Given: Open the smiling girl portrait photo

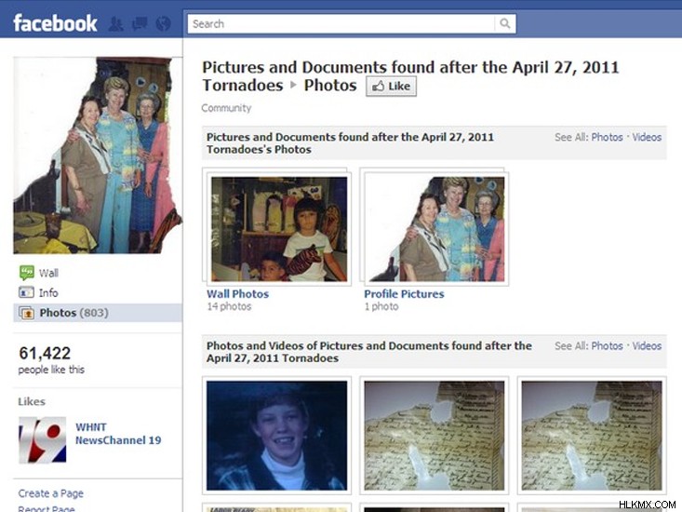Looking at the screenshot, I should point(276,436).
